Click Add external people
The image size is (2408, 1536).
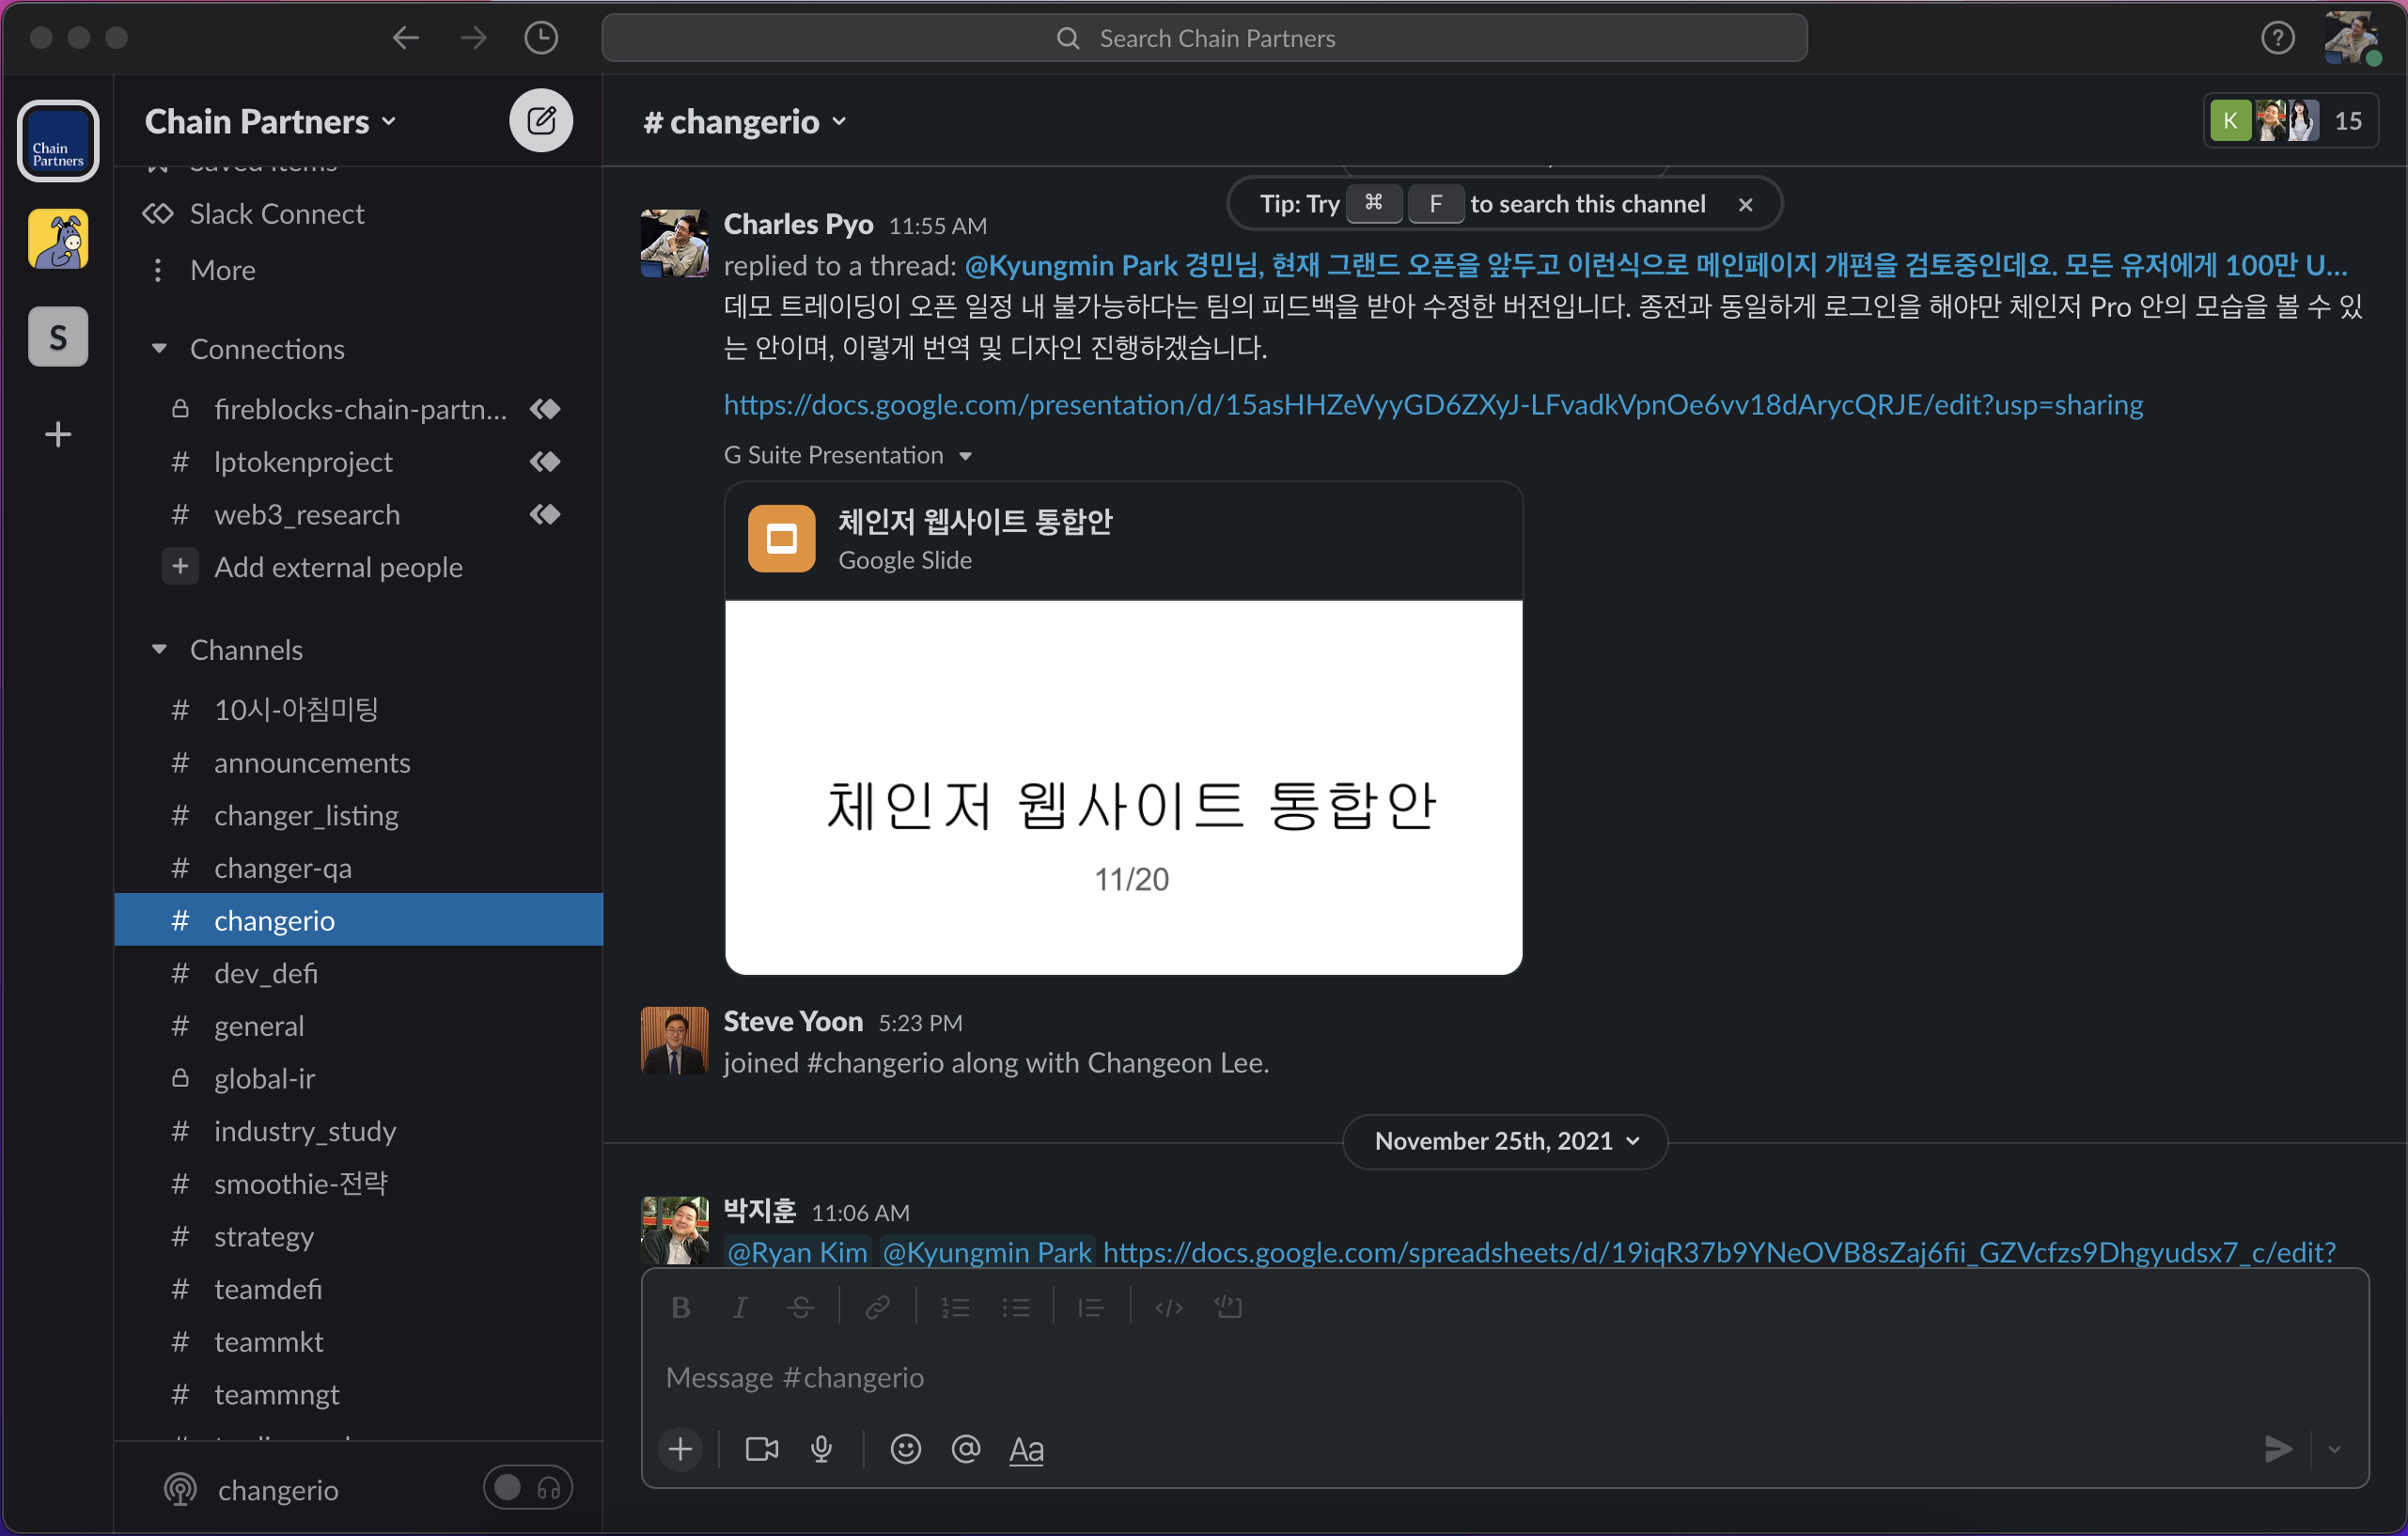[x=338, y=567]
